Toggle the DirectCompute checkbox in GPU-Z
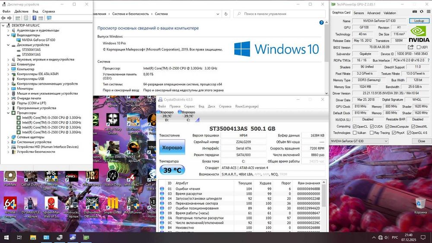 click(x=387, y=126)
